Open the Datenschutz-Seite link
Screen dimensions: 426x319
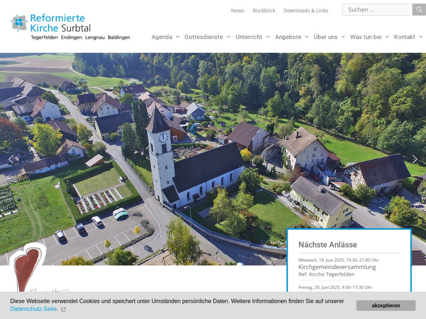pos(33,309)
